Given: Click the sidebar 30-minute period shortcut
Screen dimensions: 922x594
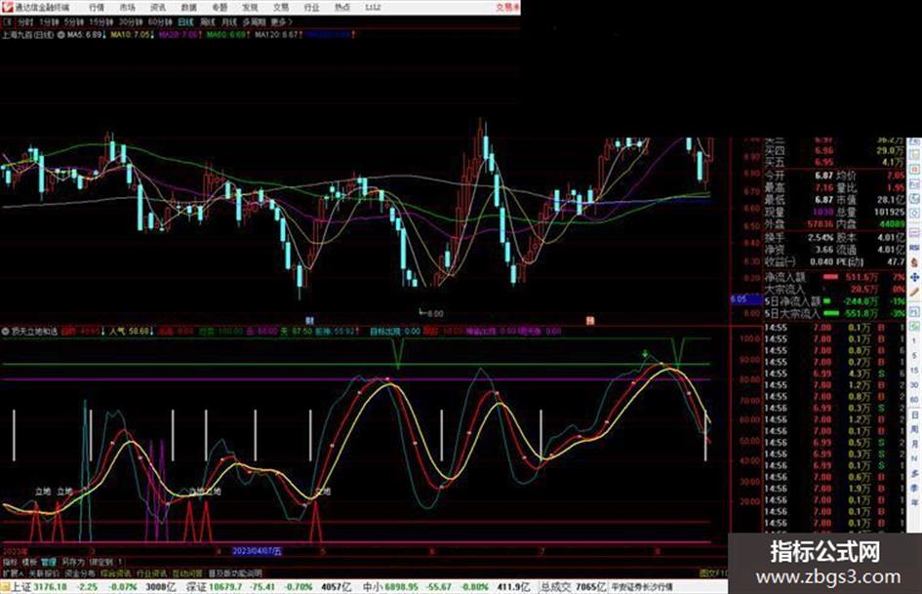Looking at the screenshot, I should coord(914,385).
